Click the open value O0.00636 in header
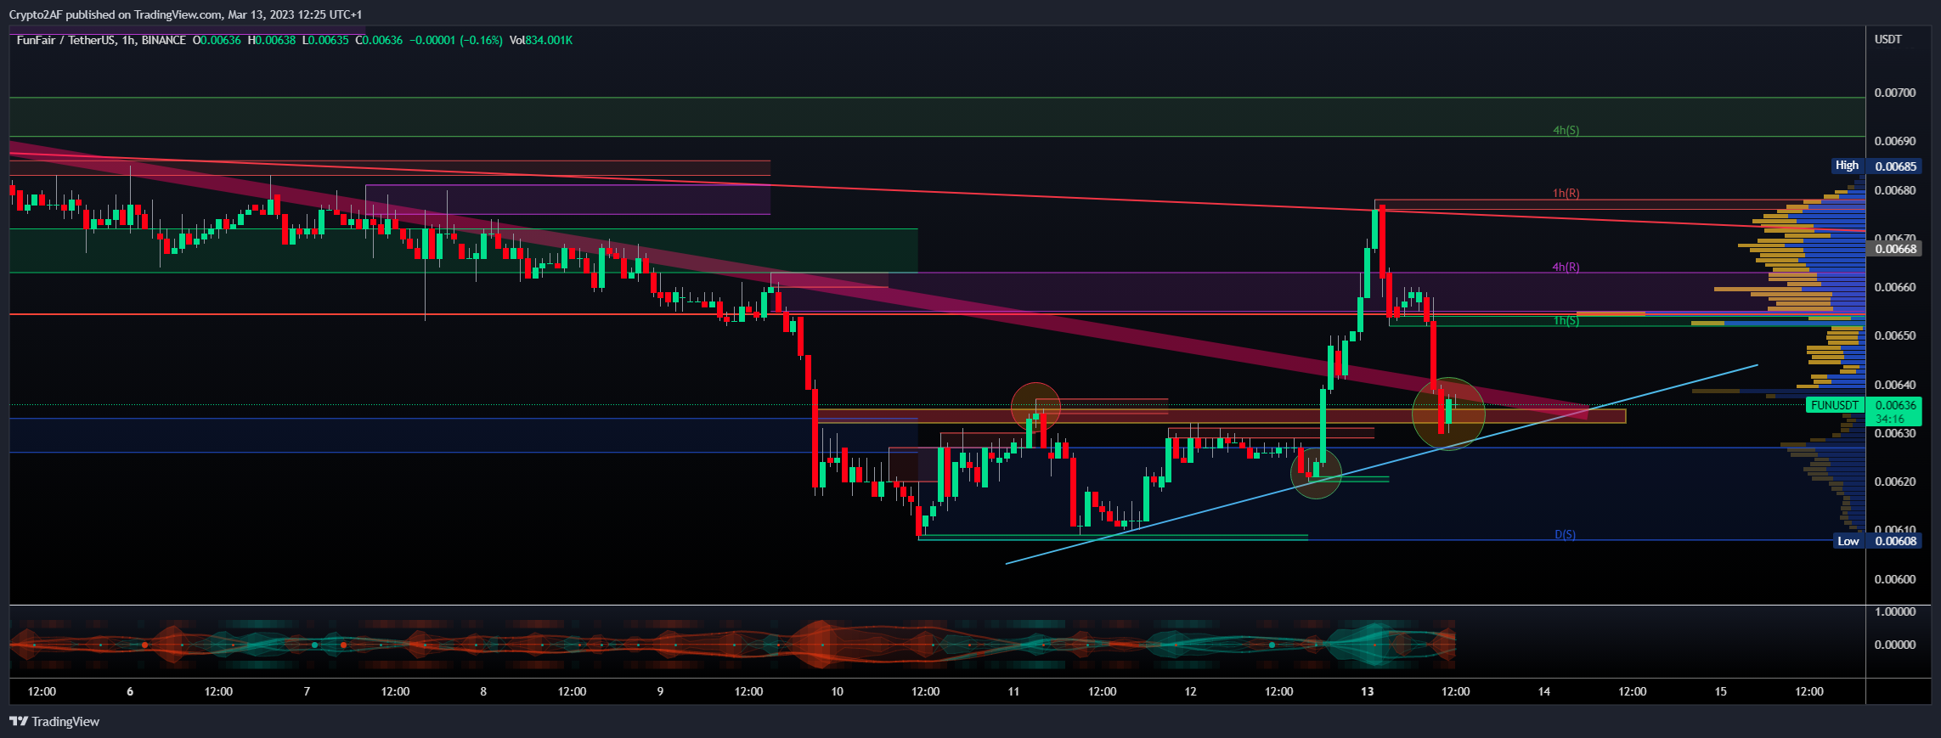The height and width of the screenshot is (738, 1941). point(217,40)
